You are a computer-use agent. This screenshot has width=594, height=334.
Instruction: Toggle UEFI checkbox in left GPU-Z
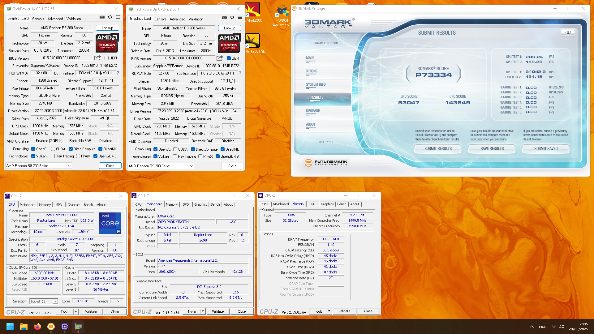106,58
